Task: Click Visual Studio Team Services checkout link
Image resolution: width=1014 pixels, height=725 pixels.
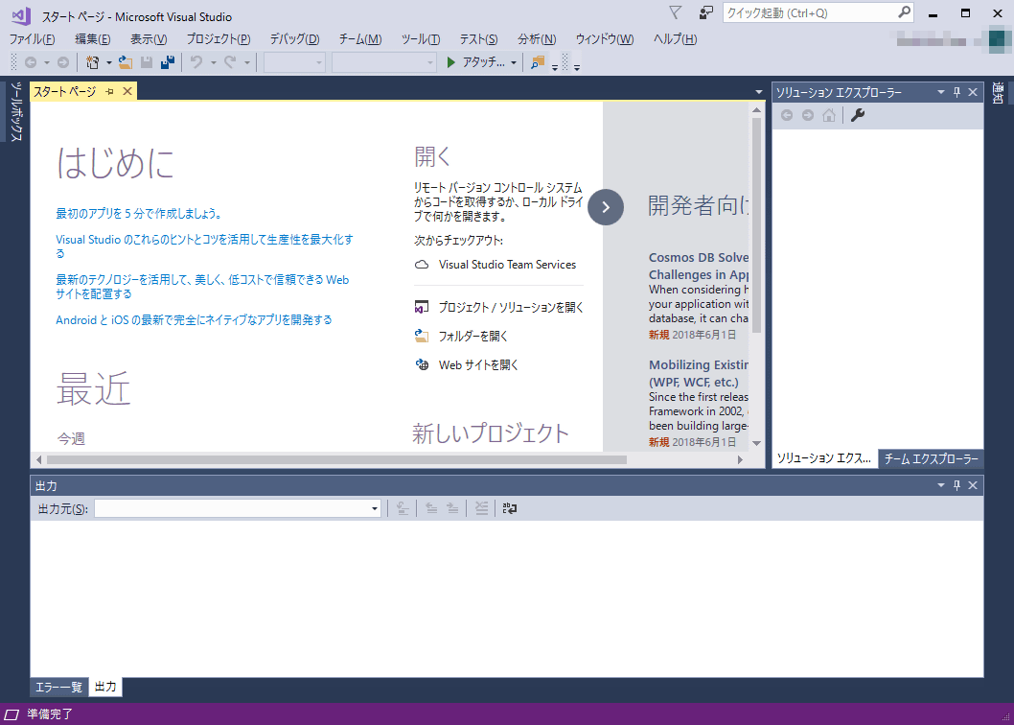Action: 507,264
